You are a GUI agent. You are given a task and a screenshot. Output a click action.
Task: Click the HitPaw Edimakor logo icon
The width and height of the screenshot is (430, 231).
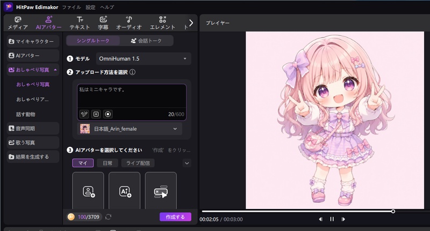pyautogui.click(x=8, y=7)
